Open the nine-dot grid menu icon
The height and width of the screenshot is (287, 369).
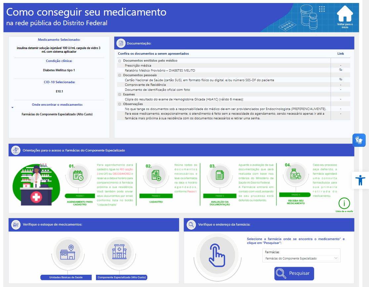(322, 9)
